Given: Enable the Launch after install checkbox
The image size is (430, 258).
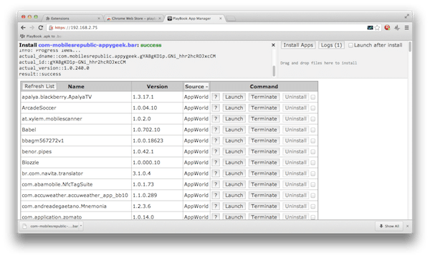Looking at the screenshot, I should pyautogui.click(x=350, y=45).
